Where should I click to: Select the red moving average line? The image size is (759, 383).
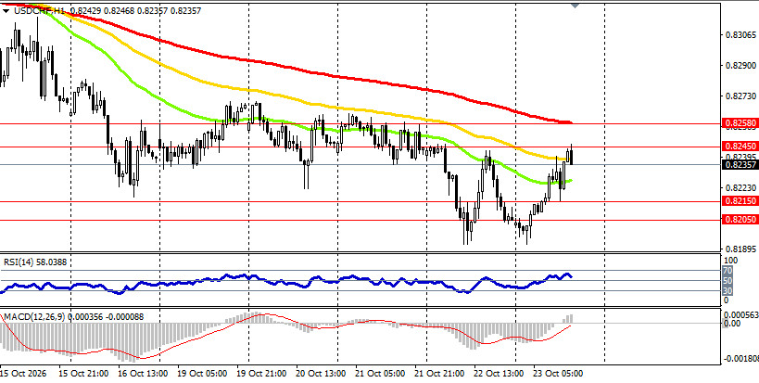[x=339, y=76]
